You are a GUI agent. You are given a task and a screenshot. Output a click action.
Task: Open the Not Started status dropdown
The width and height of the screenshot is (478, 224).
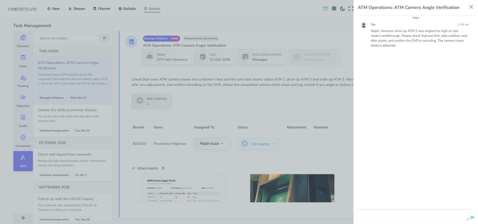(x=258, y=144)
